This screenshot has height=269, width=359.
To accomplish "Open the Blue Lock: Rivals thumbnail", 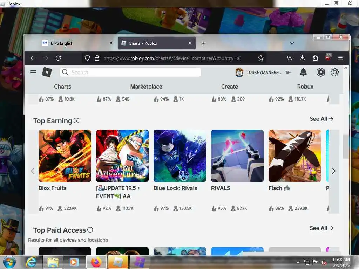I will click(x=180, y=156).
